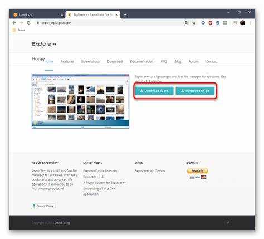The image size is (264, 239).
Task: Reload the page with refresh icon
Action: coord(28,23)
